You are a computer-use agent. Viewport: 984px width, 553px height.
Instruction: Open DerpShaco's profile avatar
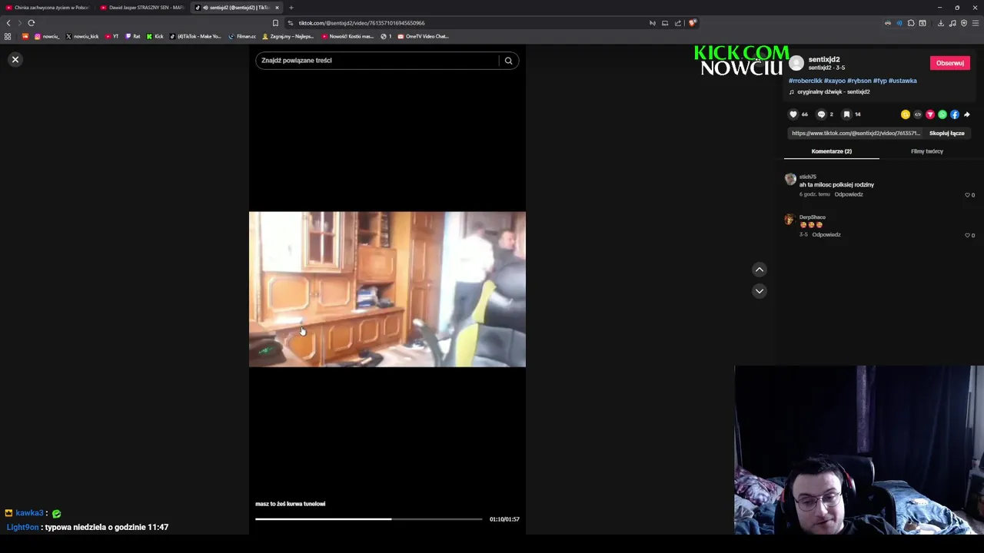pos(790,220)
